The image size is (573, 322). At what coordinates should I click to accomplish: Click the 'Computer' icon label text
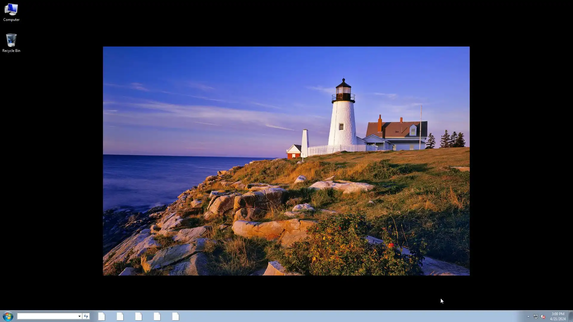point(11,20)
